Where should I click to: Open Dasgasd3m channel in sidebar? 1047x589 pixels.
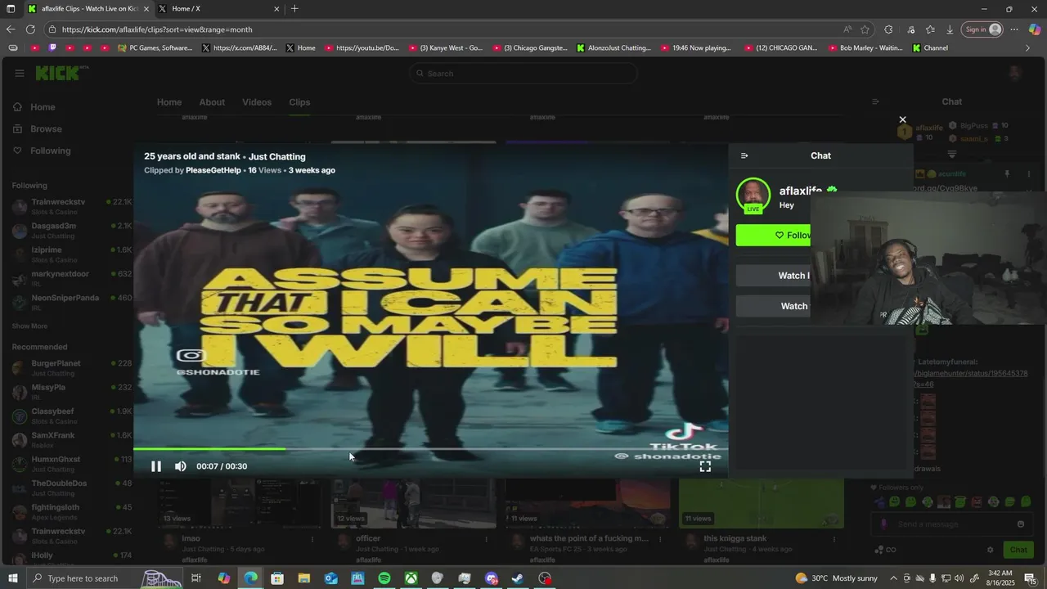[72, 230]
